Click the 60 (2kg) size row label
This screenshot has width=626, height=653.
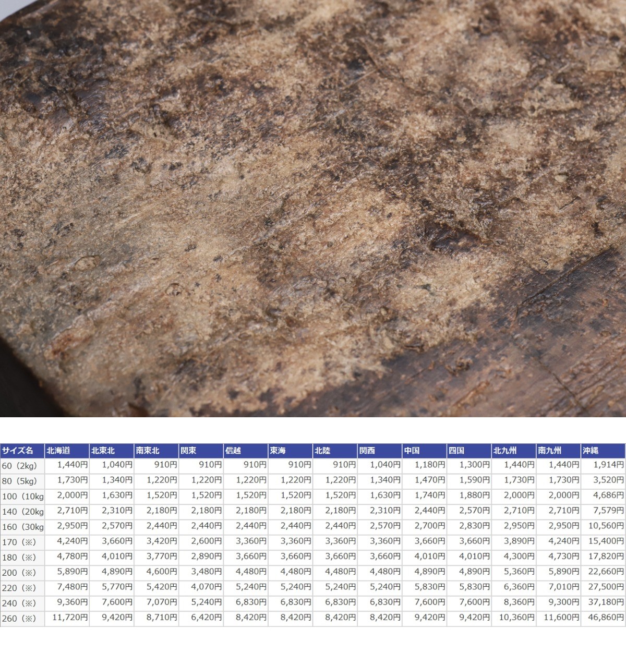(22, 466)
